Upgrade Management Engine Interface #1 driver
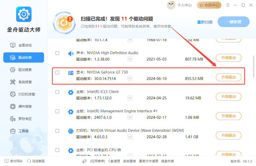Viewport: 256px width, 166px height. click(229, 116)
